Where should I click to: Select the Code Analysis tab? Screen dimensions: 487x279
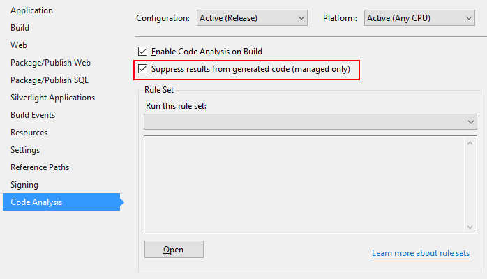pyautogui.click(x=36, y=202)
